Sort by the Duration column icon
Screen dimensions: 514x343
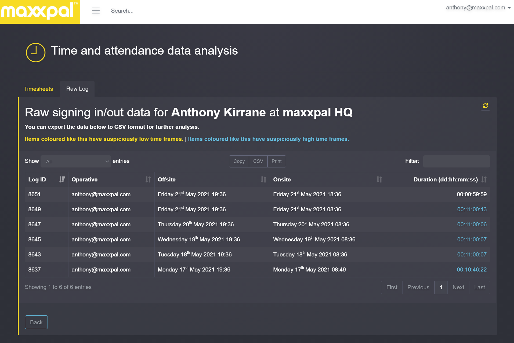(x=484, y=179)
